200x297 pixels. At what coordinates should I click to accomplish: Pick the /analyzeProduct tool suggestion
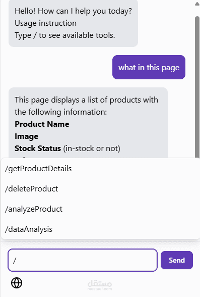(x=100, y=209)
